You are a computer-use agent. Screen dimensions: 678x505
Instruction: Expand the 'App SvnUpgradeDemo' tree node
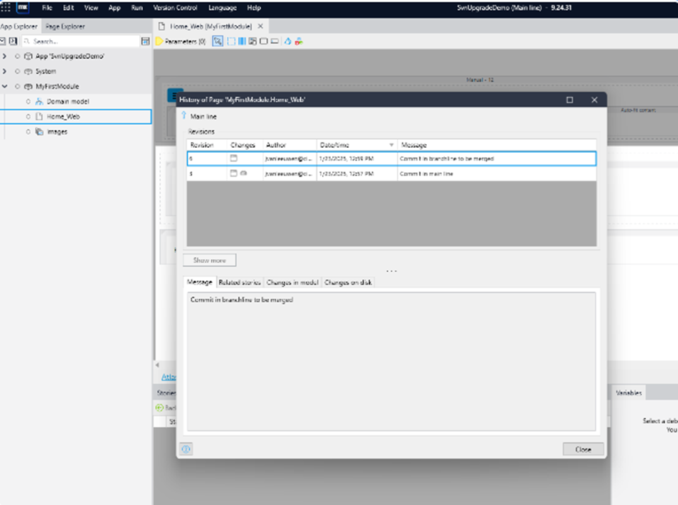click(x=5, y=56)
